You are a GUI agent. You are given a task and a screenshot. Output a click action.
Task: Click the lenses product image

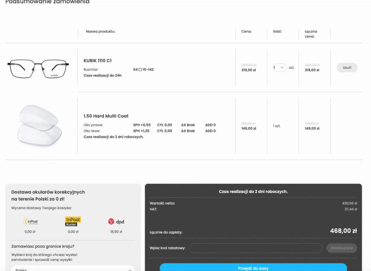[x=39, y=125]
